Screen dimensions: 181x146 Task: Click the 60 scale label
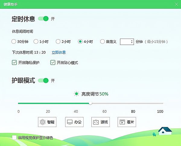tap(104, 111)
